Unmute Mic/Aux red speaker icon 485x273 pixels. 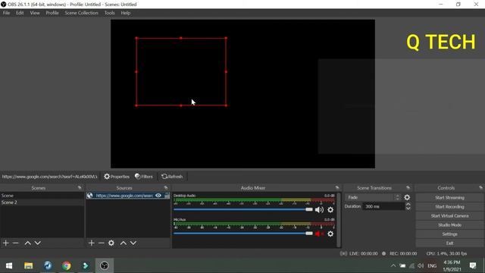pyautogui.click(x=319, y=234)
